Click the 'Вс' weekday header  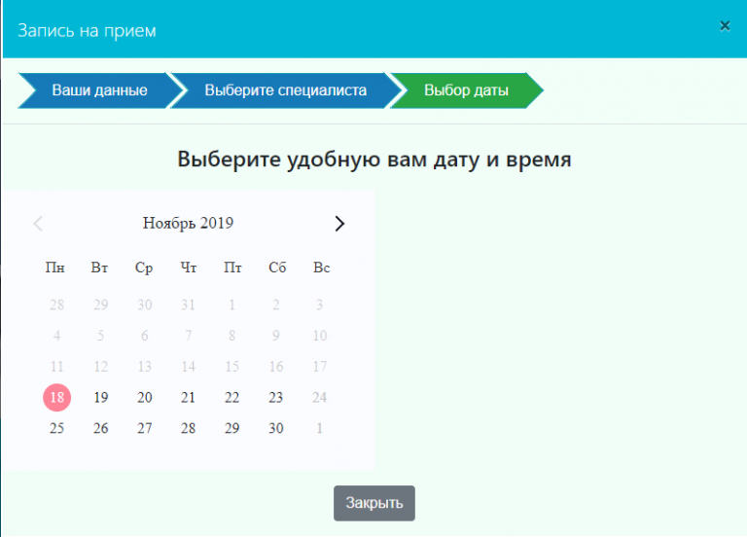pos(322,268)
